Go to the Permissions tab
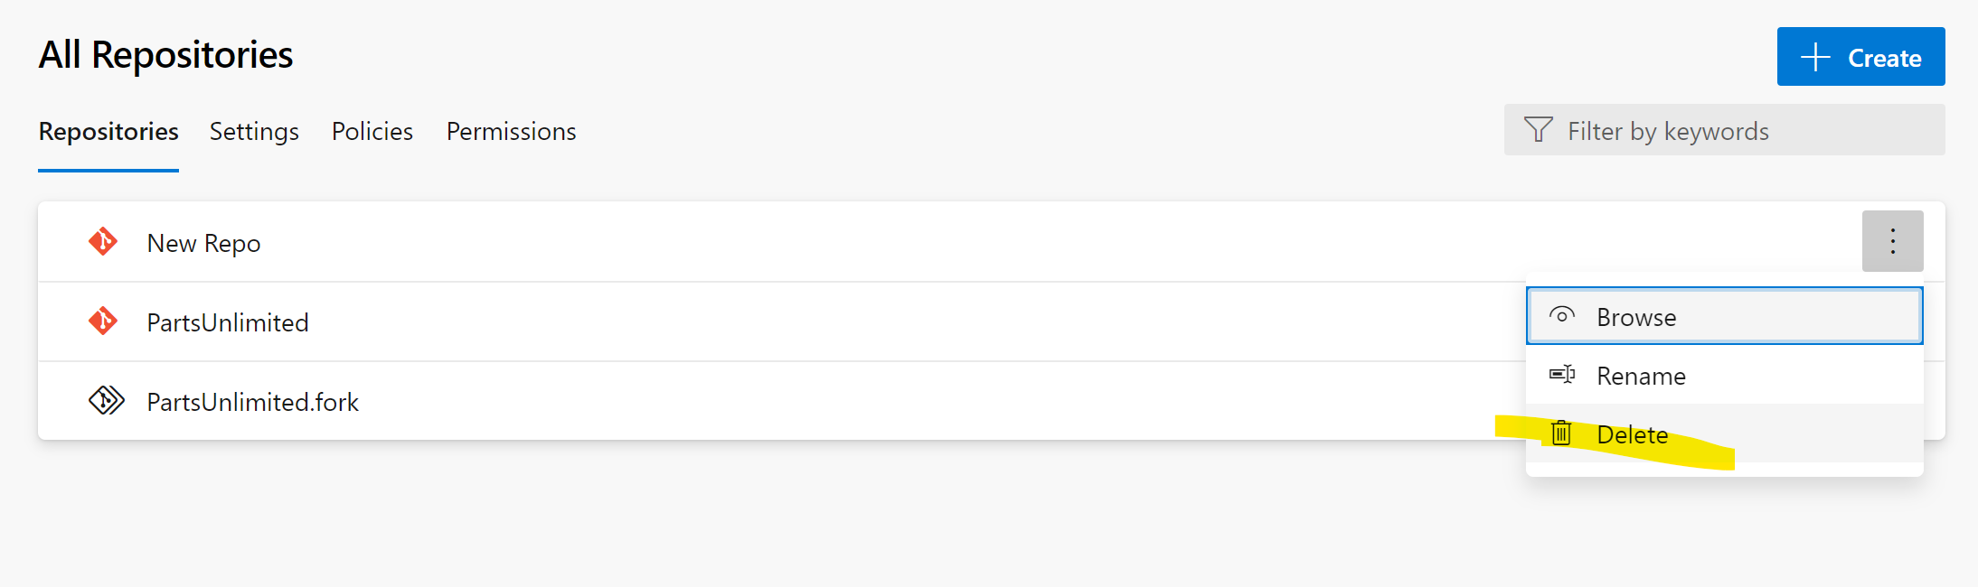This screenshot has height=587, width=1978. [511, 132]
